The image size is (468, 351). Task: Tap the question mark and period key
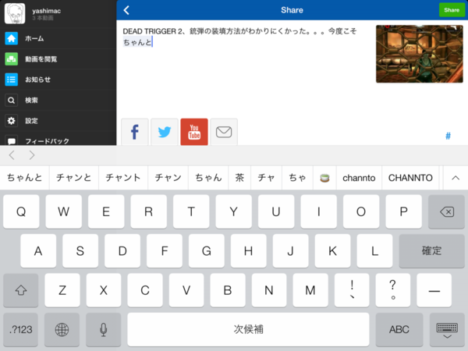(x=393, y=290)
